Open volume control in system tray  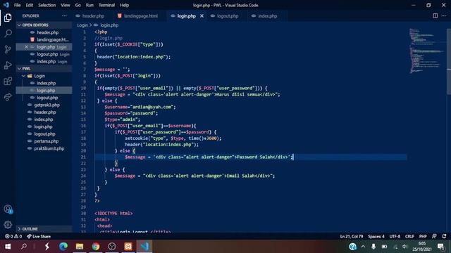(404, 247)
